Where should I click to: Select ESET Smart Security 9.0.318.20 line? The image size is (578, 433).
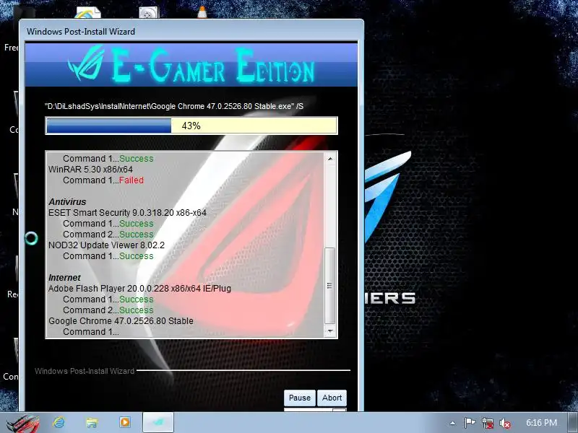127,213
